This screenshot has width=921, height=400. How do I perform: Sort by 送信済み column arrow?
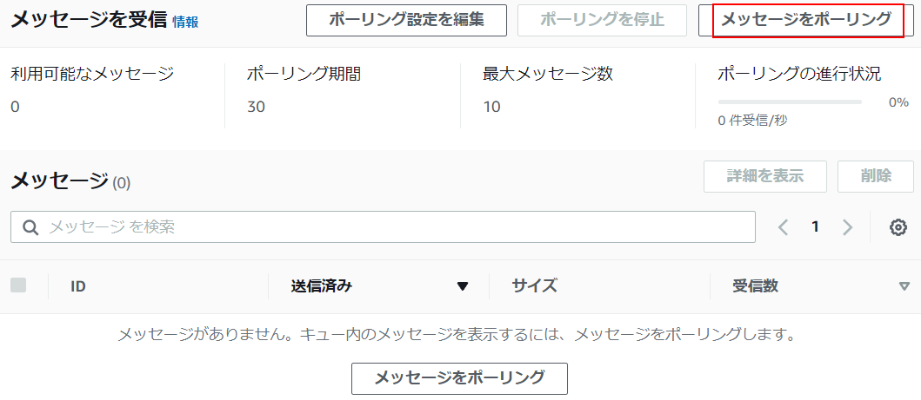(x=463, y=286)
